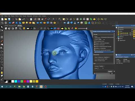Click the Save floppy disk icon

coord(9,19)
